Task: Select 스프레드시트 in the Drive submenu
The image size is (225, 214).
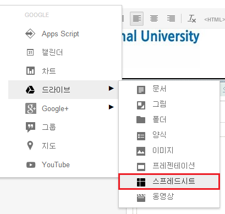Action: click(x=169, y=182)
